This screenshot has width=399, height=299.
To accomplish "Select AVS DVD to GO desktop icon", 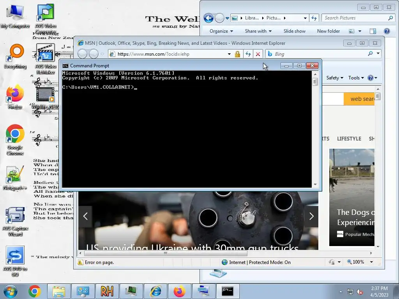I will (x=15, y=261).
